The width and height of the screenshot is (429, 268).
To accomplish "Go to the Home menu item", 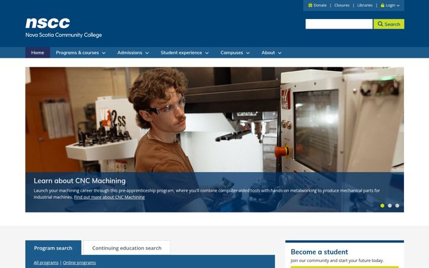I will pos(38,52).
